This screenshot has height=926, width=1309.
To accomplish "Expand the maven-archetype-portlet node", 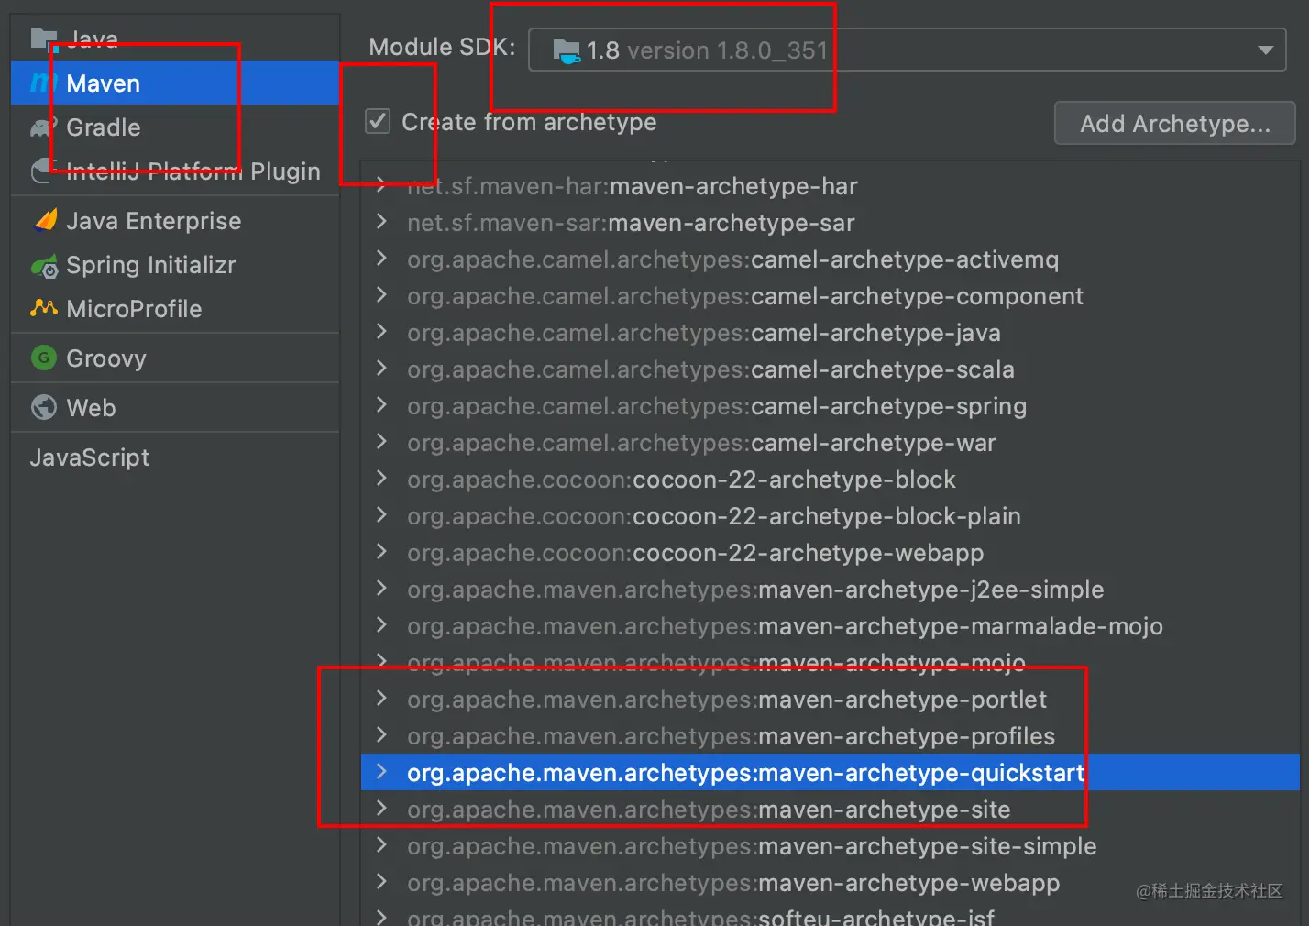I will pos(381,699).
